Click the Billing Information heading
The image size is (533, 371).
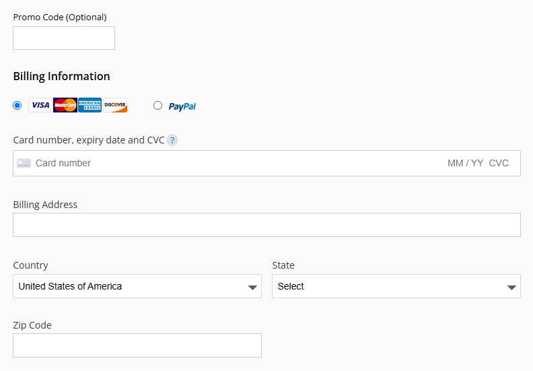(61, 77)
